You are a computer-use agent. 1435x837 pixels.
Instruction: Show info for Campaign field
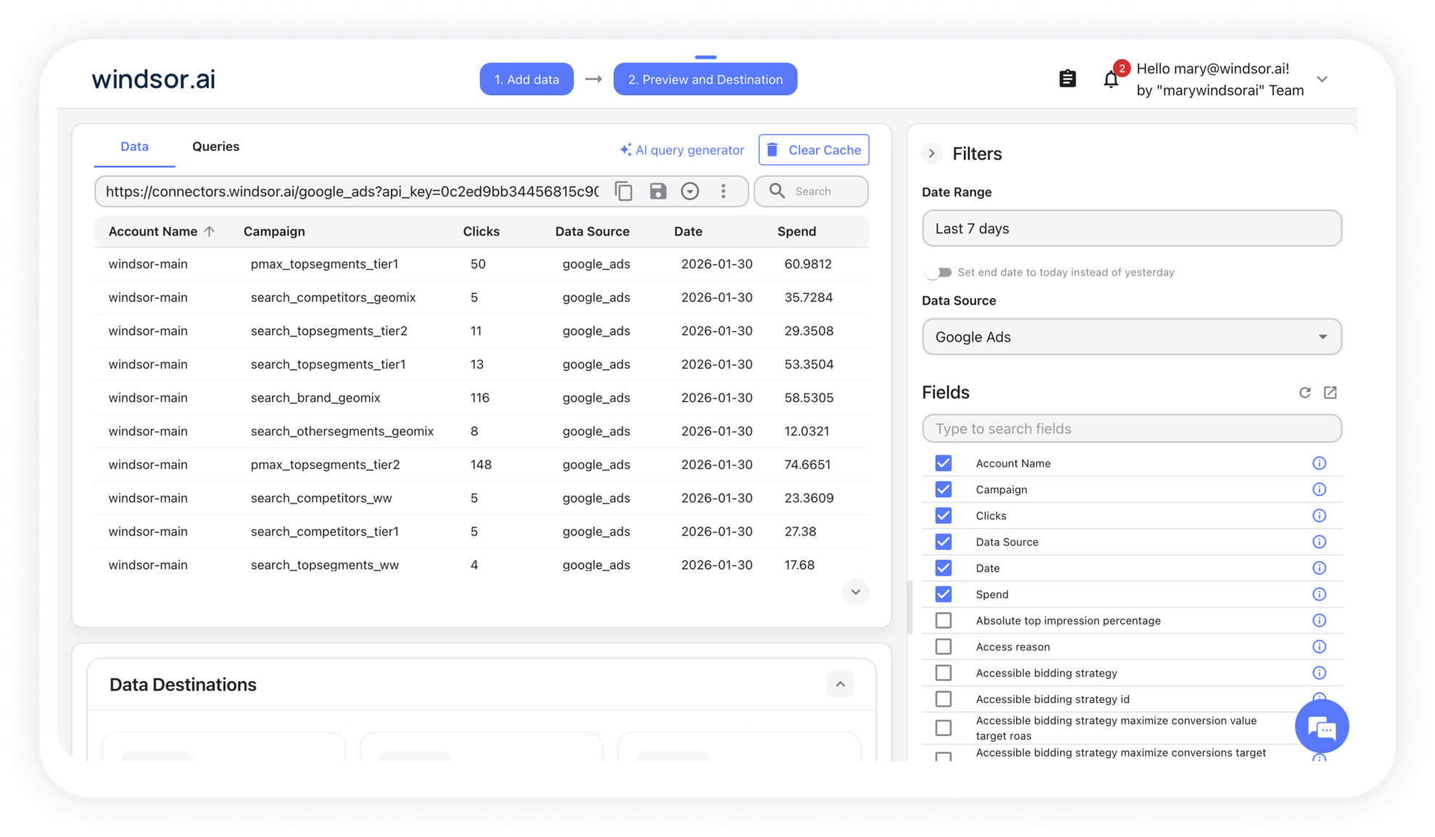[x=1319, y=490]
